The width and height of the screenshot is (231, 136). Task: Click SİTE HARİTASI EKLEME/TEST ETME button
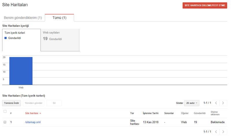pos(205,5)
